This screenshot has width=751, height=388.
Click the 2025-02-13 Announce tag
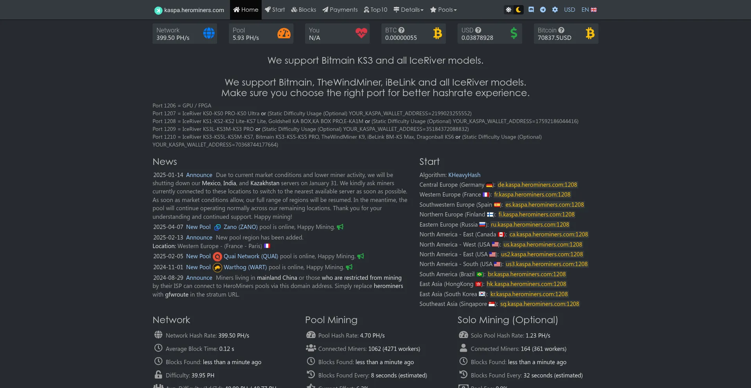199,238
